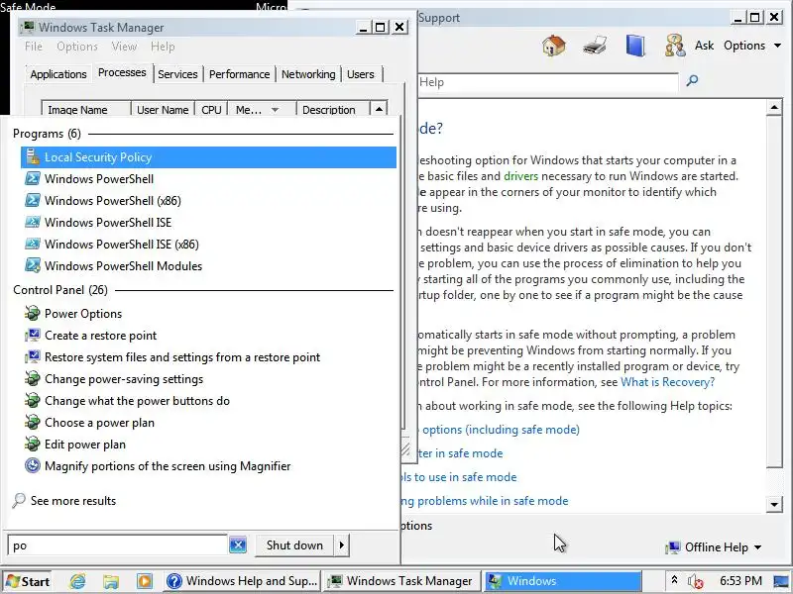This screenshot has height=594, width=793.
Task: Open Windows Media Player taskbar icon
Action: tap(144, 581)
